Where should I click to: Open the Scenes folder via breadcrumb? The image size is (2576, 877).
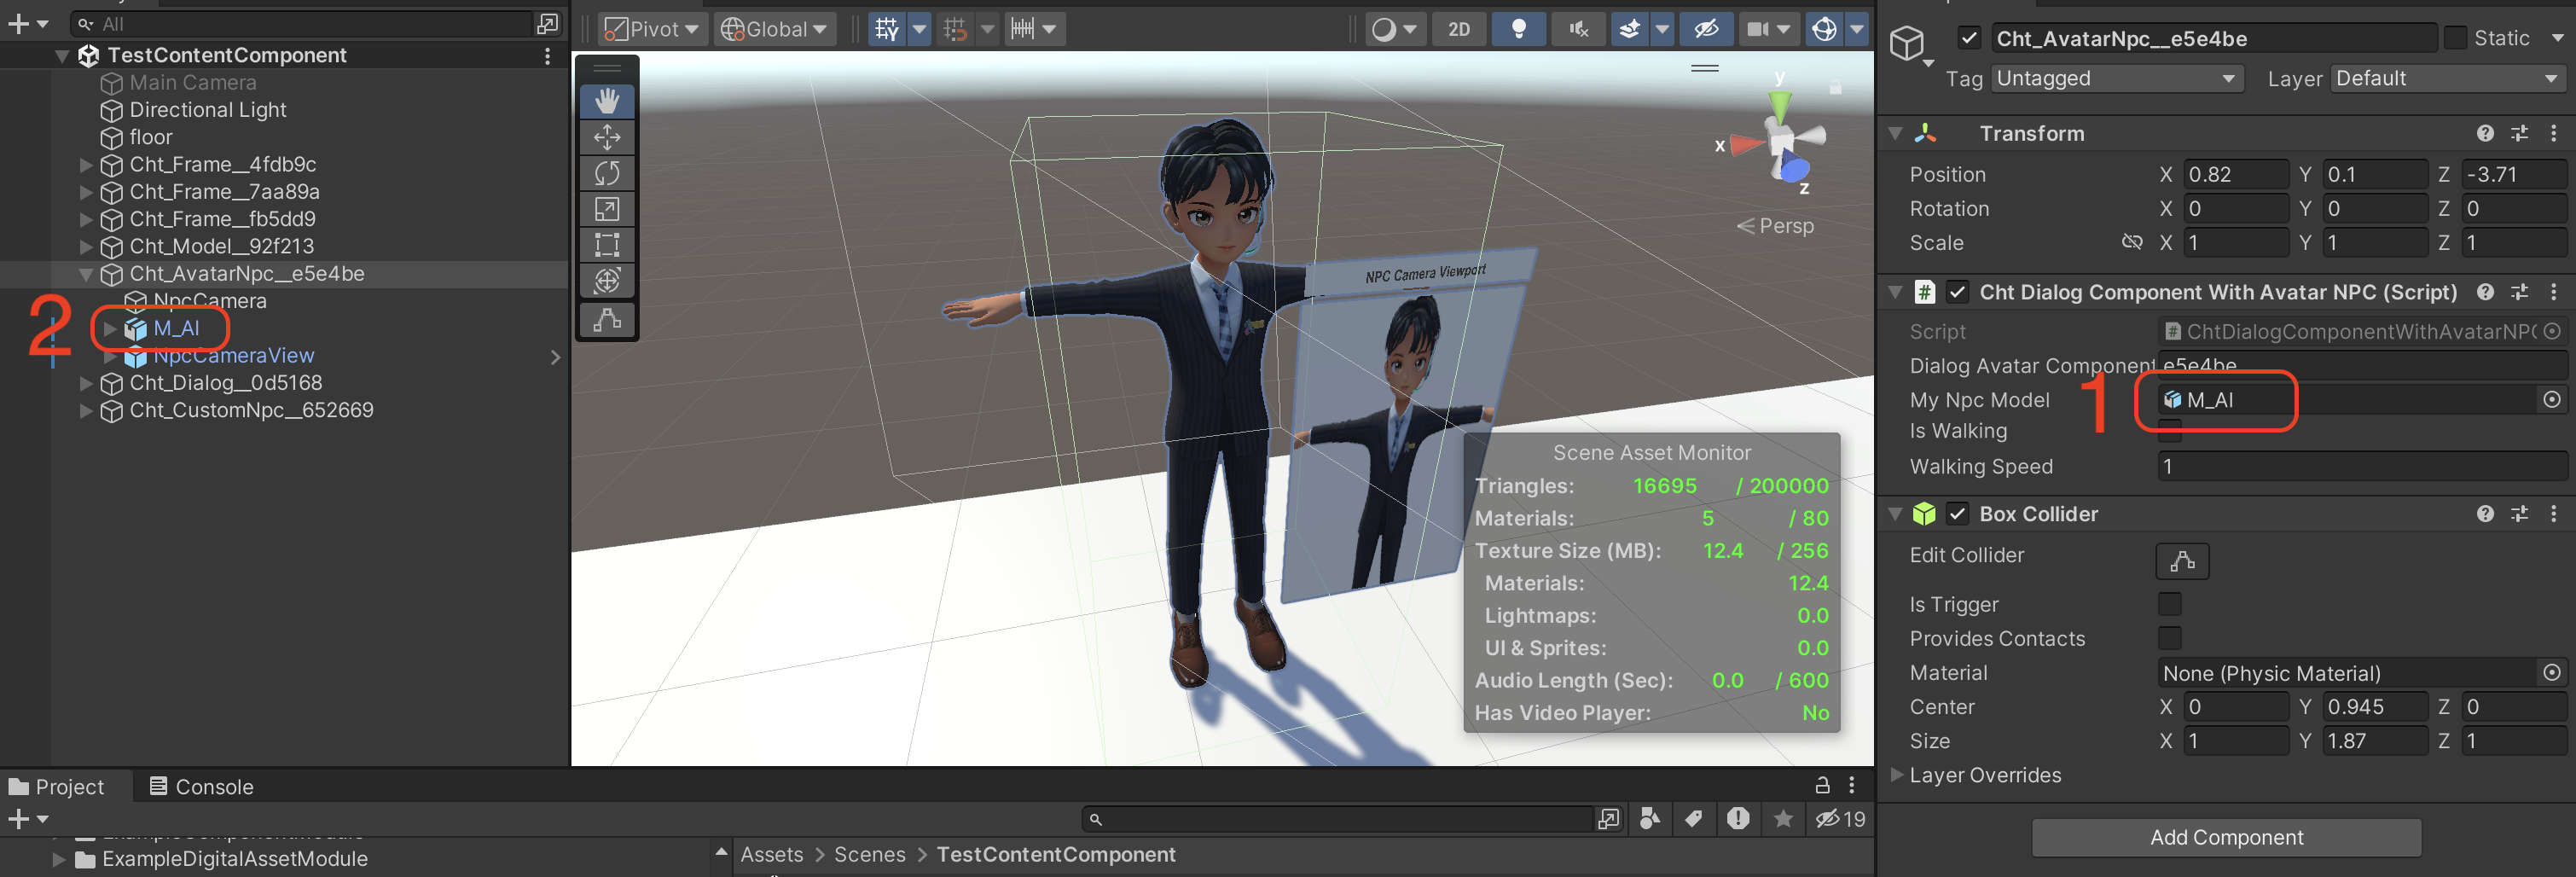(869, 854)
